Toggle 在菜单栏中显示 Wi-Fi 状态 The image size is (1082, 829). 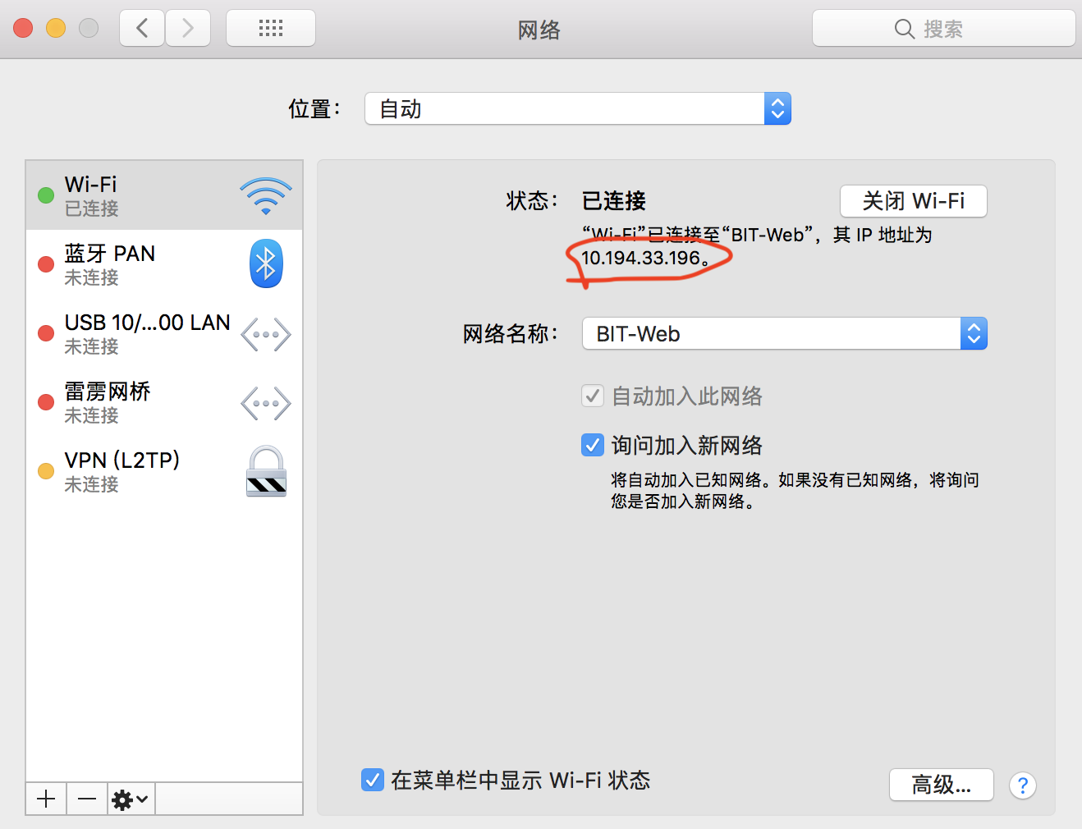tap(373, 780)
